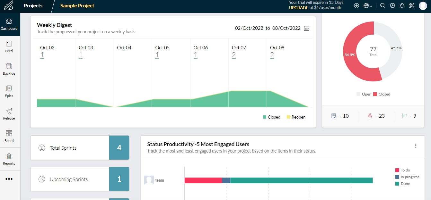
Task: Show more sidebar options (three dots)
Action: tap(9, 179)
